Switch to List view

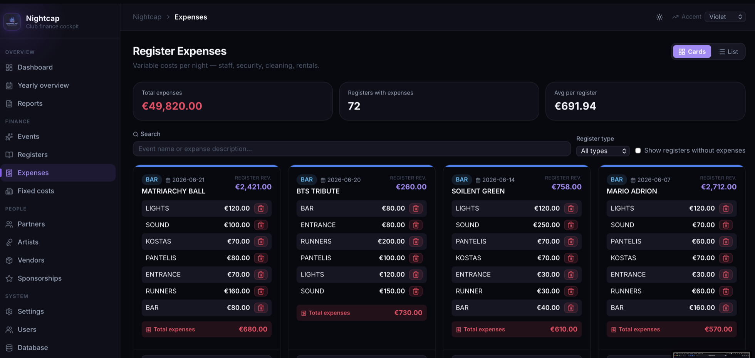point(728,52)
